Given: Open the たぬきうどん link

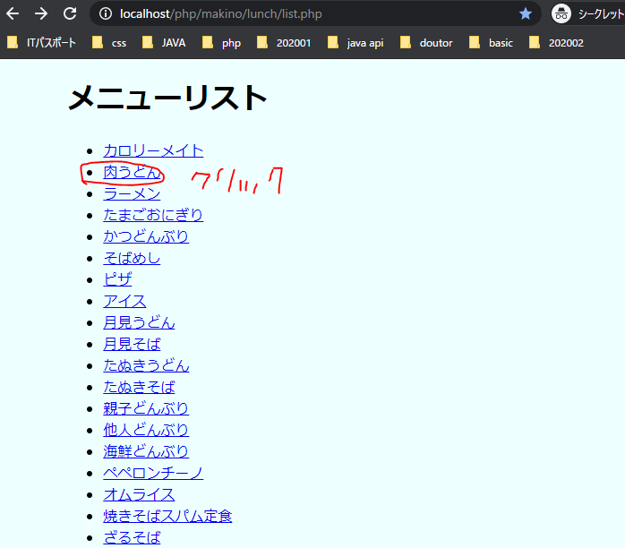Looking at the screenshot, I should pyautogui.click(x=146, y=366).
